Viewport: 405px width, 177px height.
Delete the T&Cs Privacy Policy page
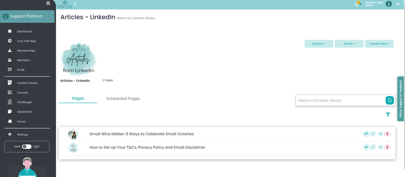(387, 147)
